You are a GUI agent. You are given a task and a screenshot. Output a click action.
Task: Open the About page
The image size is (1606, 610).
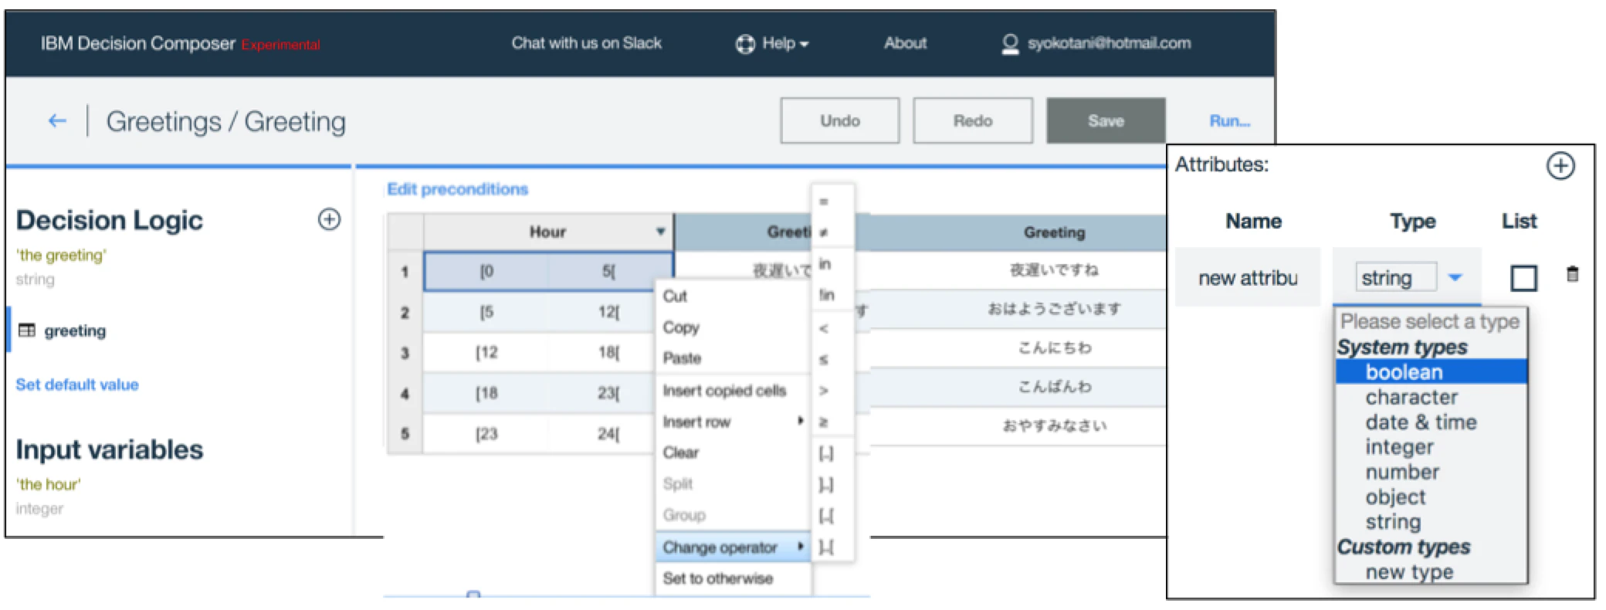pyautogui.click(x=905, y=43)
